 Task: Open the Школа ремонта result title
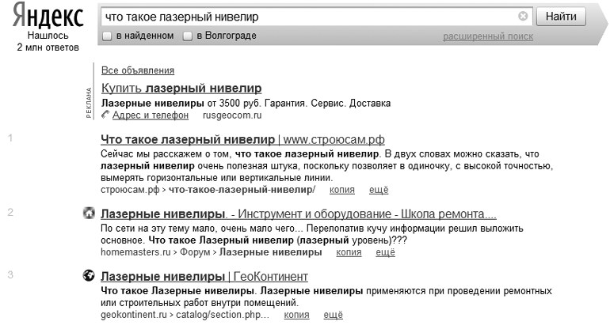(299, 214)
